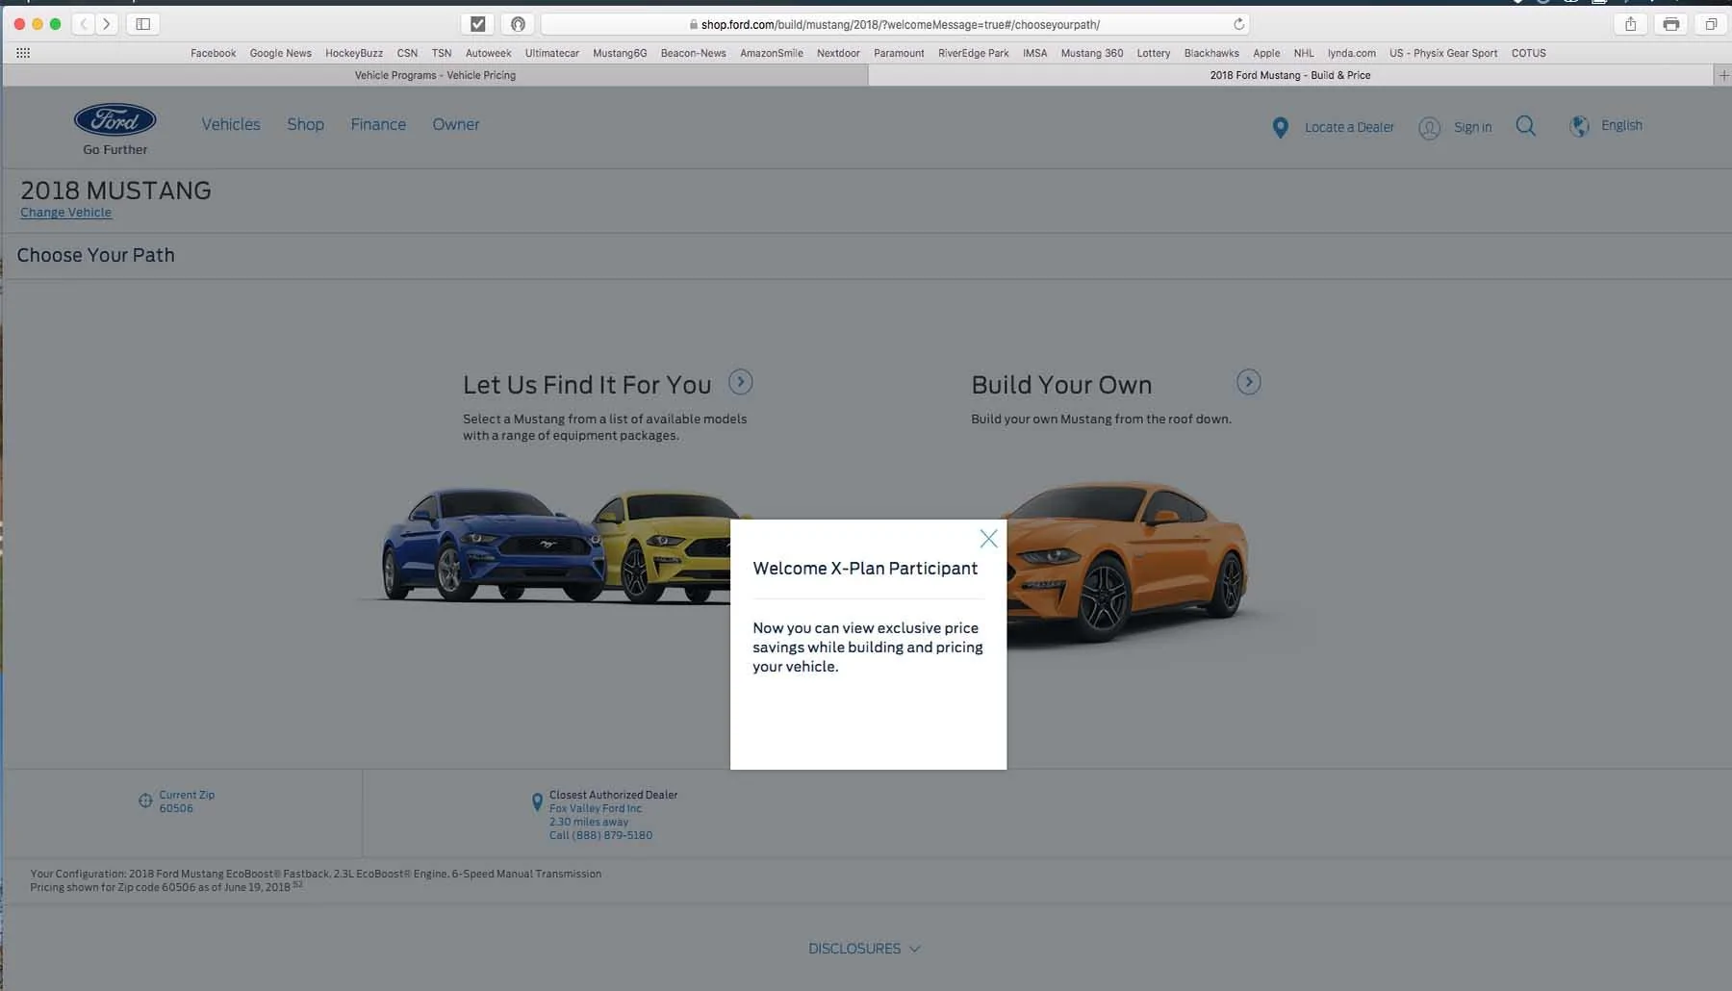Viewport: 1732px width, 991px height.
Task: Go back with Safari back arrow
Action: (84, 24)
